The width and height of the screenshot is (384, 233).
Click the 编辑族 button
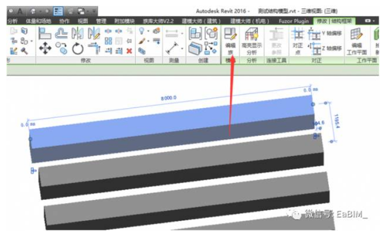[x=231, y=41]
